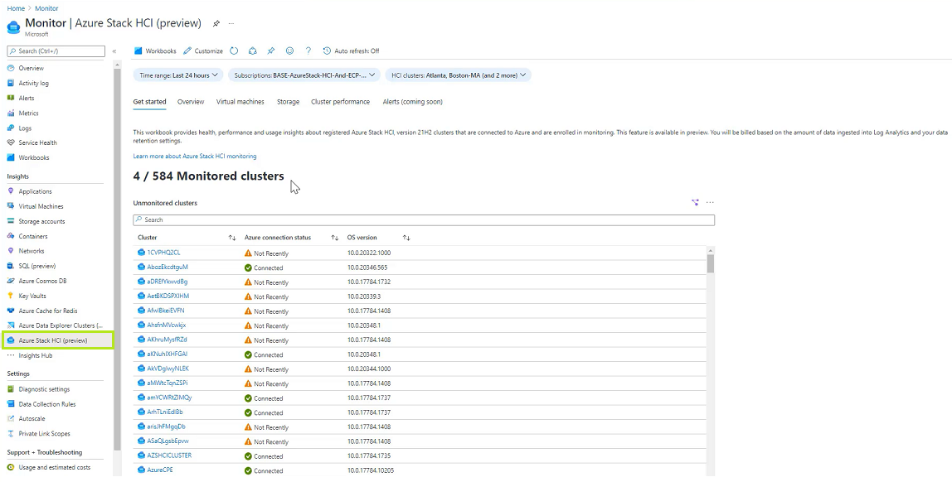Open the Alerts (coming soon) tab

(412, 102)
